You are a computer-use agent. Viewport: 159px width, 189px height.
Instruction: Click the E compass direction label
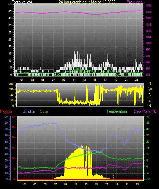(149, 100)
